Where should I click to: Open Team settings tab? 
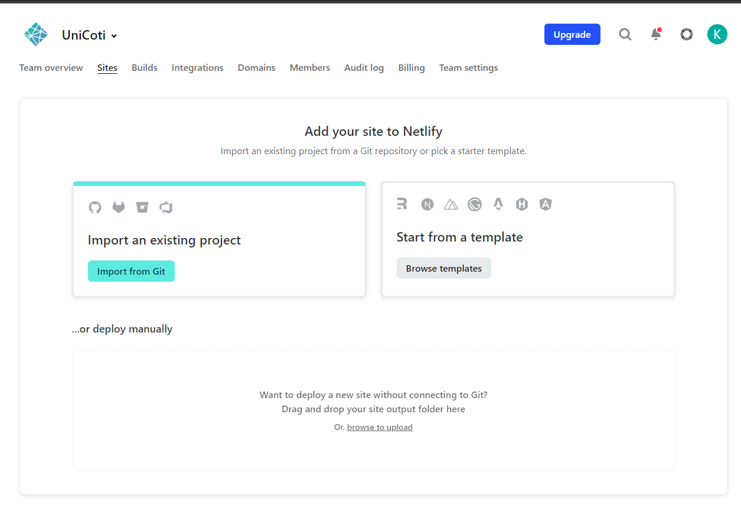[x=468, y=68]
